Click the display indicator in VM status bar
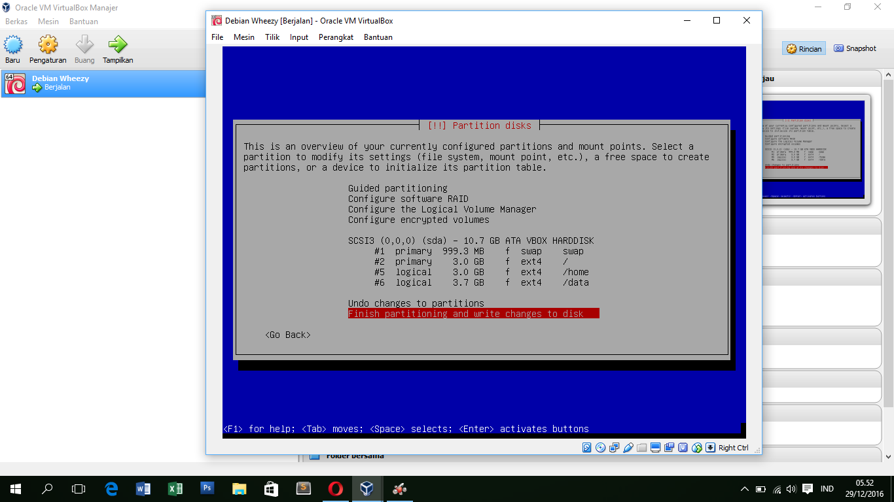 (656, 448)
